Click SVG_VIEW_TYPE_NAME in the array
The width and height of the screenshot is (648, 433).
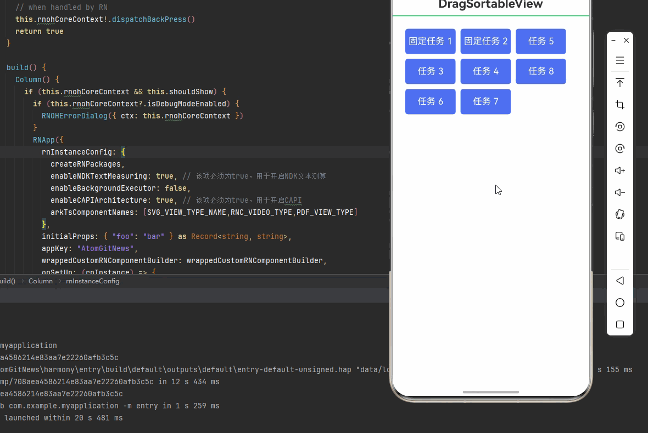click(186, 212)
